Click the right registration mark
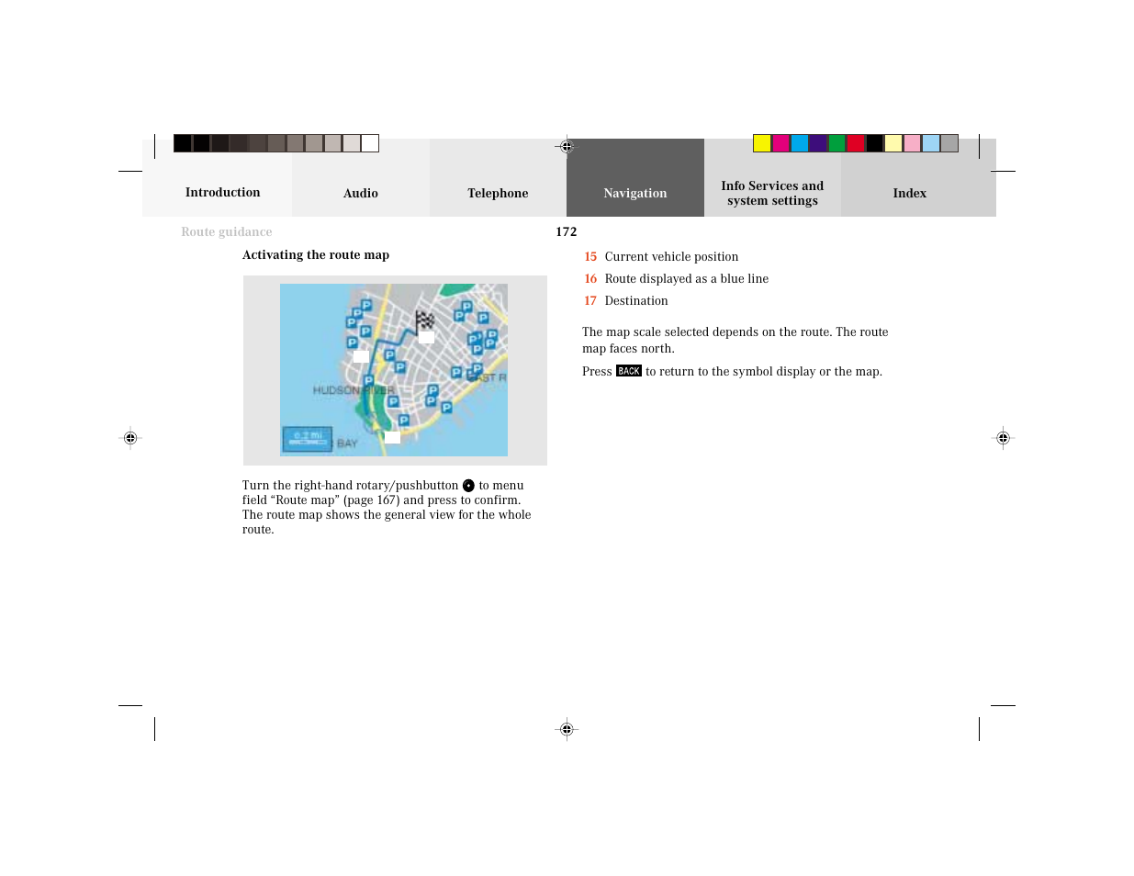The width and height of the screenshot is (1134, 876). (x=1003, y=438)
